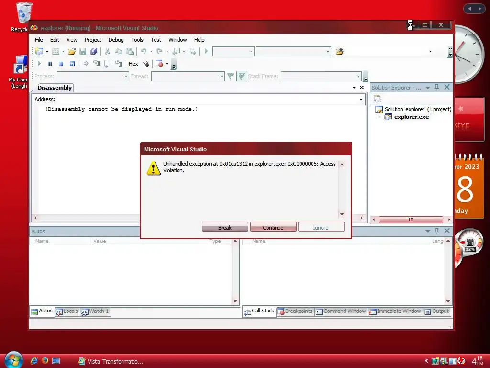
Task: Toggle the flag threads filter icon
Action: (x=242, y=76)
